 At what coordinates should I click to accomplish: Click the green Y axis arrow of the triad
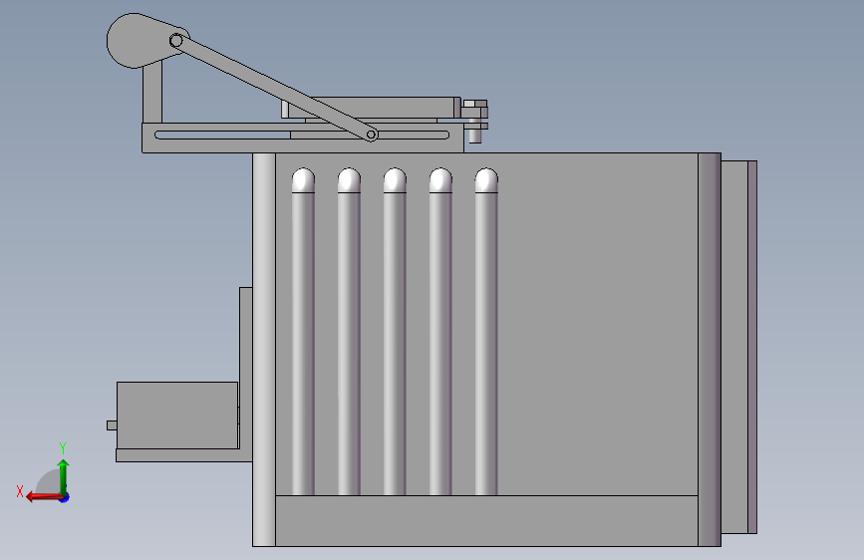(64, 476)
